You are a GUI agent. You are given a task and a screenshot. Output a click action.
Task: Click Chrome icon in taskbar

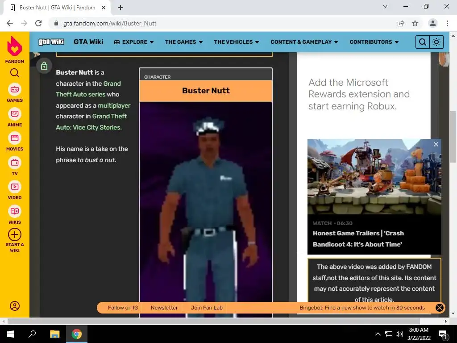(77, 334)
